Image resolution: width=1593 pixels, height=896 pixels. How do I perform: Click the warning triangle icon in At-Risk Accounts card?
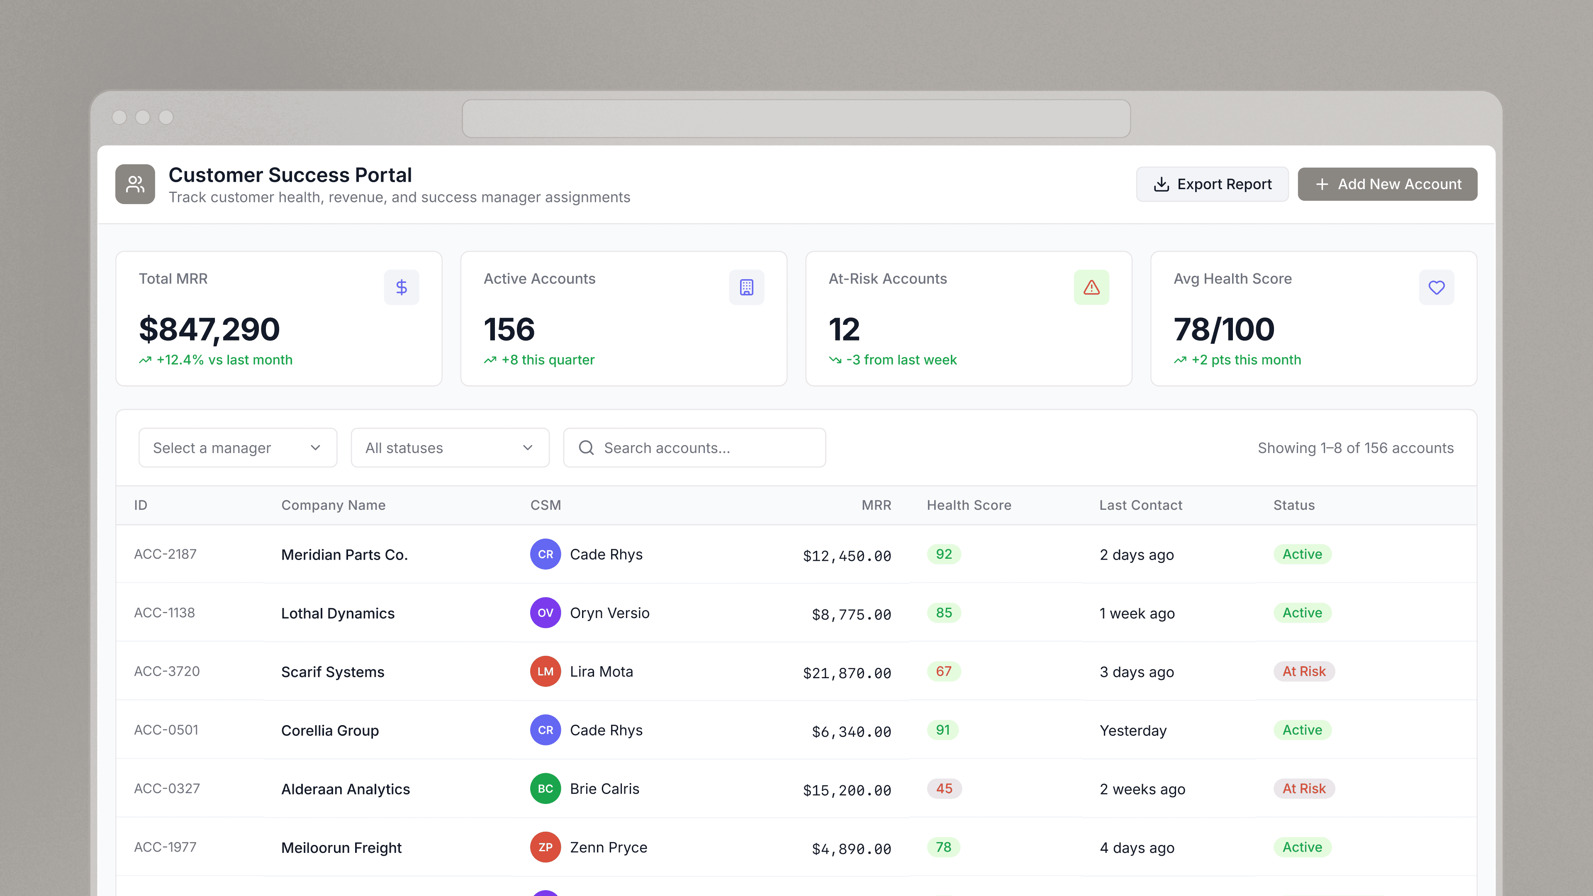click(1091, 287)
